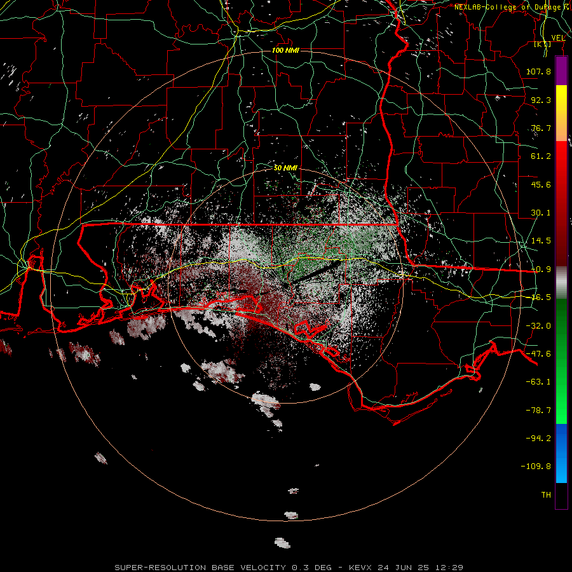The width and height of the screenshot is (572, 572).
Task: Click the -94.2 velocity scale value
Action: [x=538, y=438]
